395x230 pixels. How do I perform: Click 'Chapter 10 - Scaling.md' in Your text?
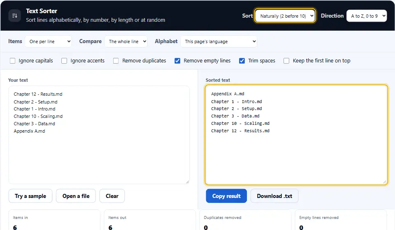(38, 116)
